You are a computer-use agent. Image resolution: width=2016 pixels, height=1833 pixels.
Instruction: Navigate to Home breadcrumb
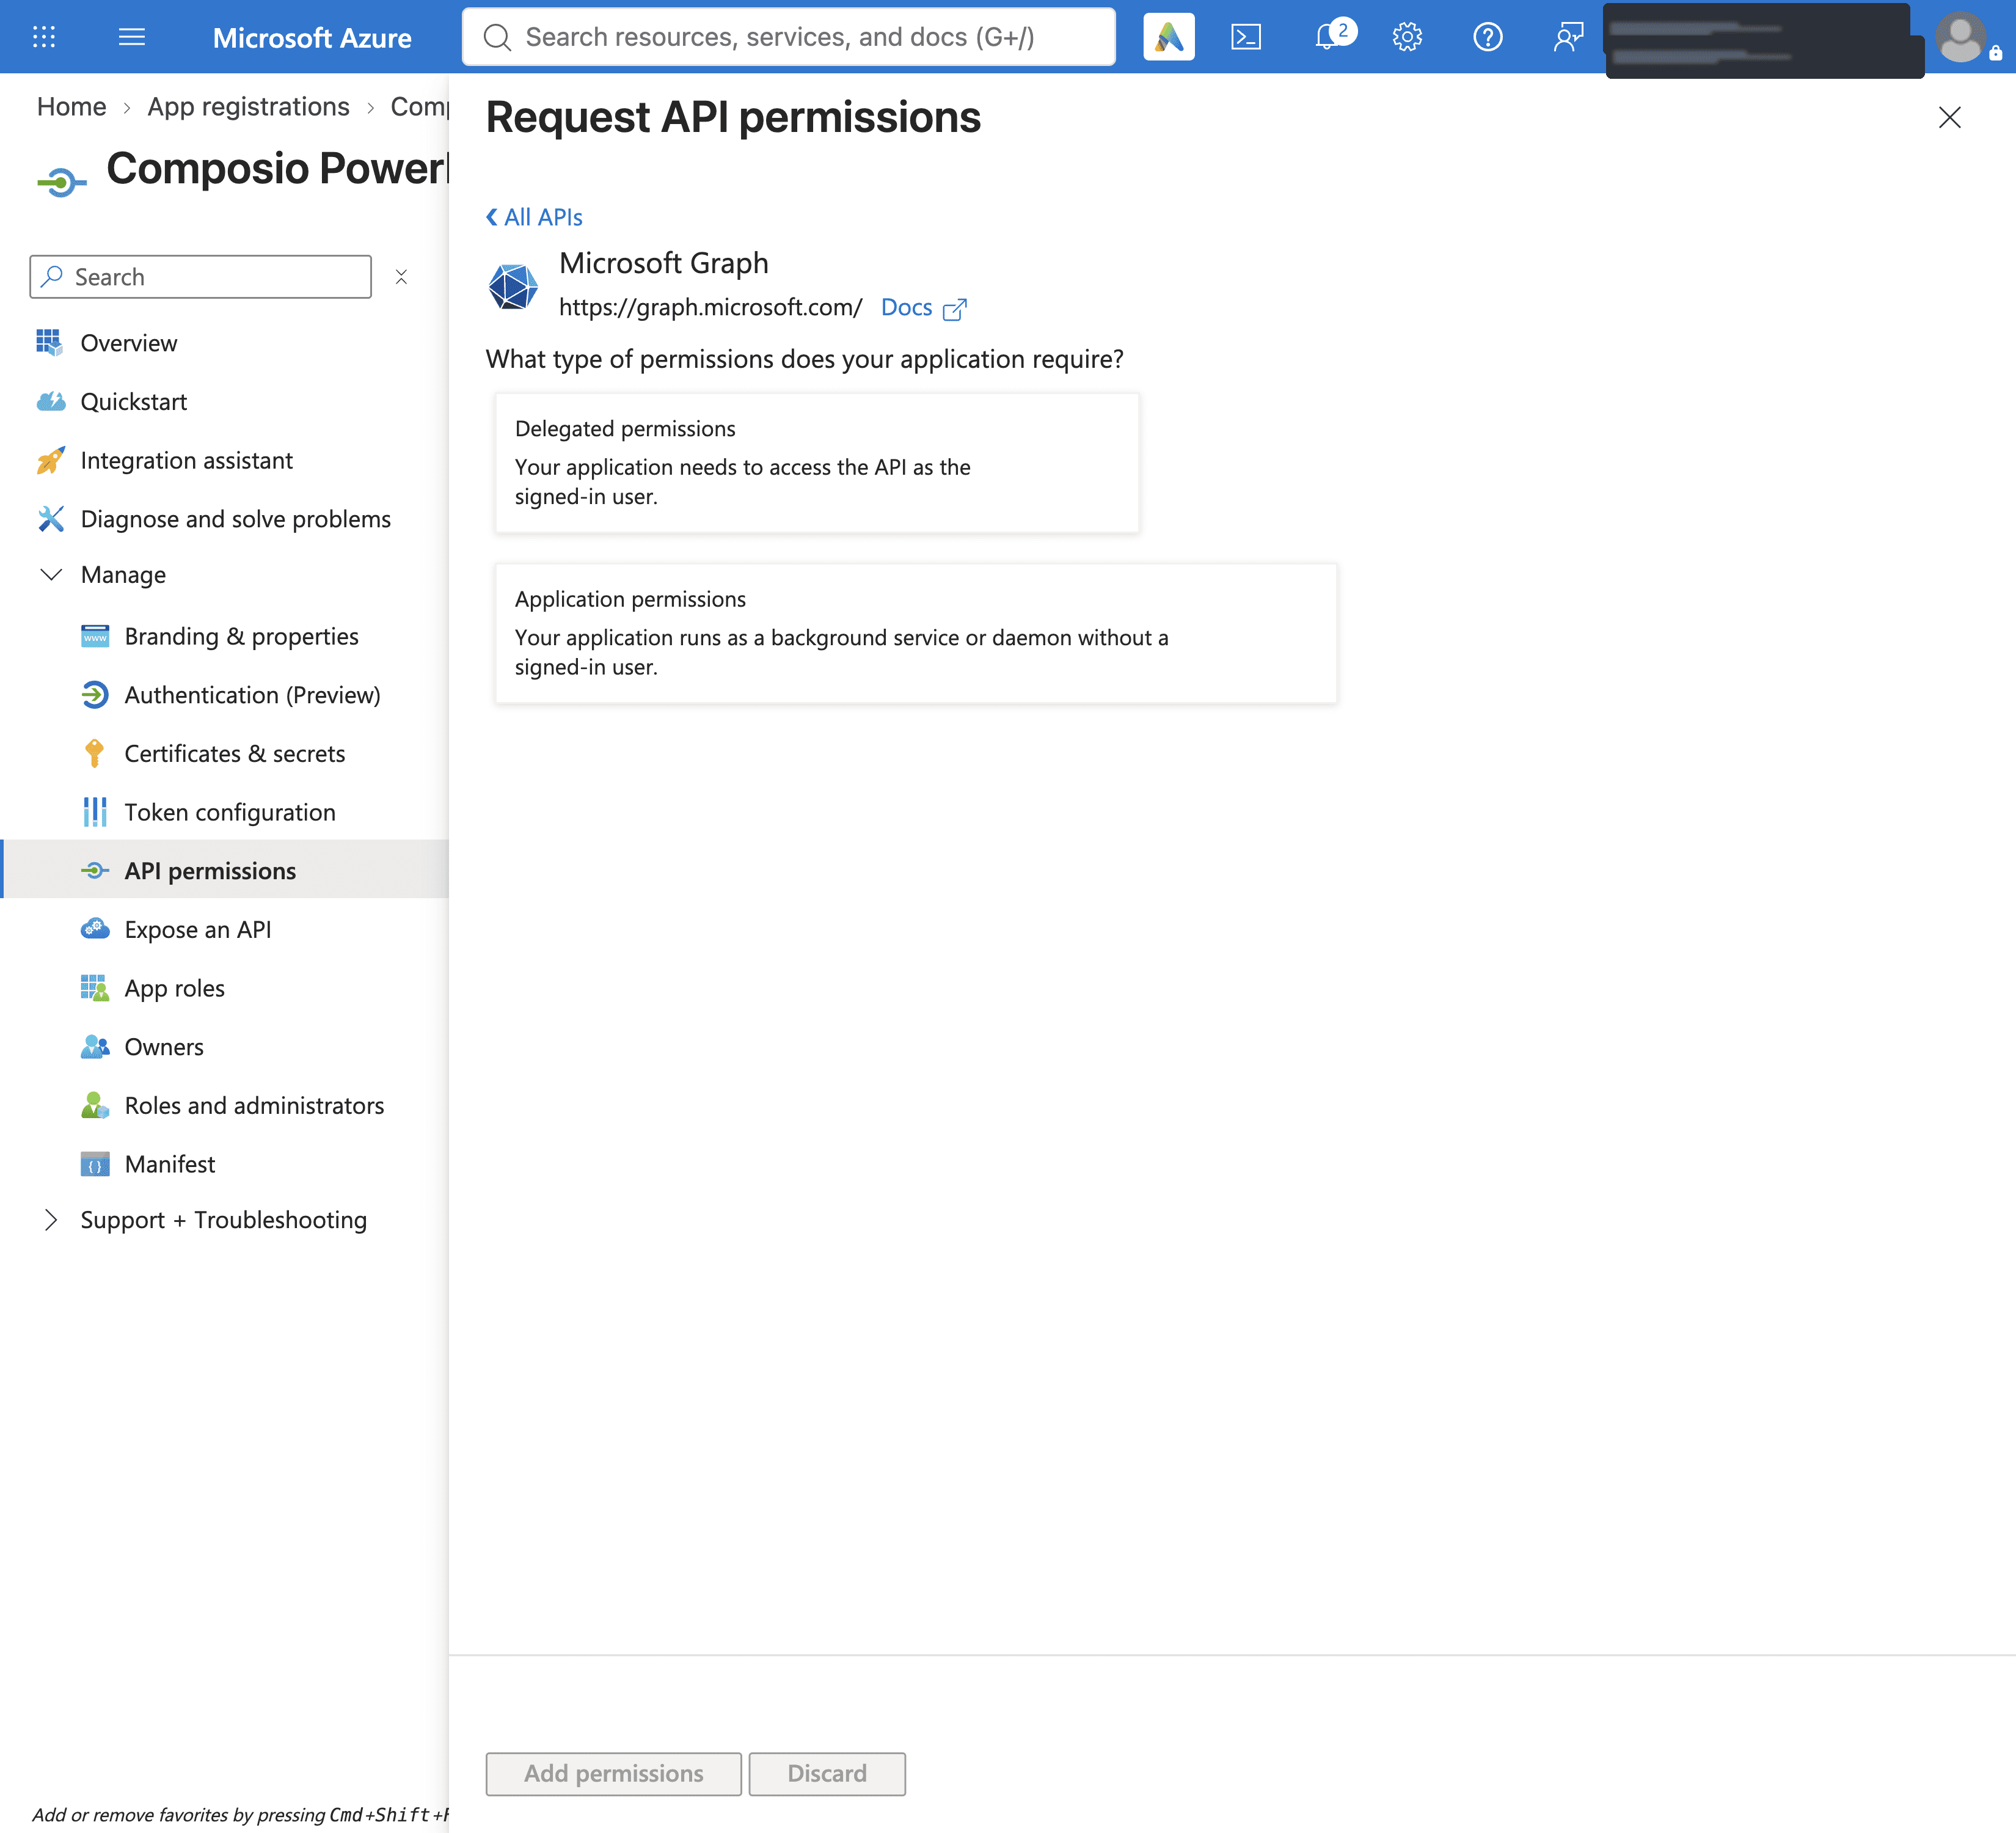pos(71,106)
